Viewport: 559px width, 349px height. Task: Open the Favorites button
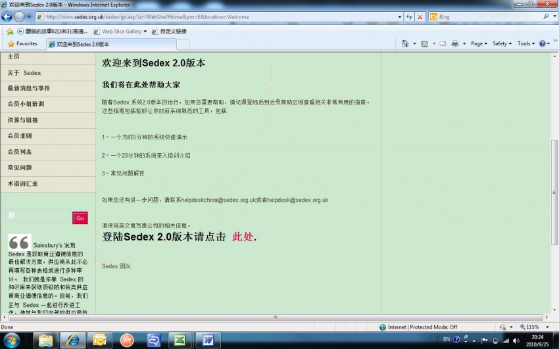click(x=22, y=44)
